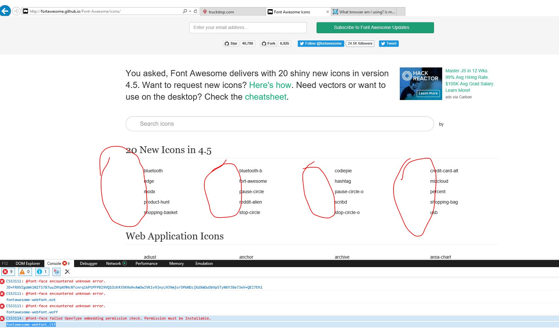Open the address bar autocomplete dropdown arrow

(190, 11)
